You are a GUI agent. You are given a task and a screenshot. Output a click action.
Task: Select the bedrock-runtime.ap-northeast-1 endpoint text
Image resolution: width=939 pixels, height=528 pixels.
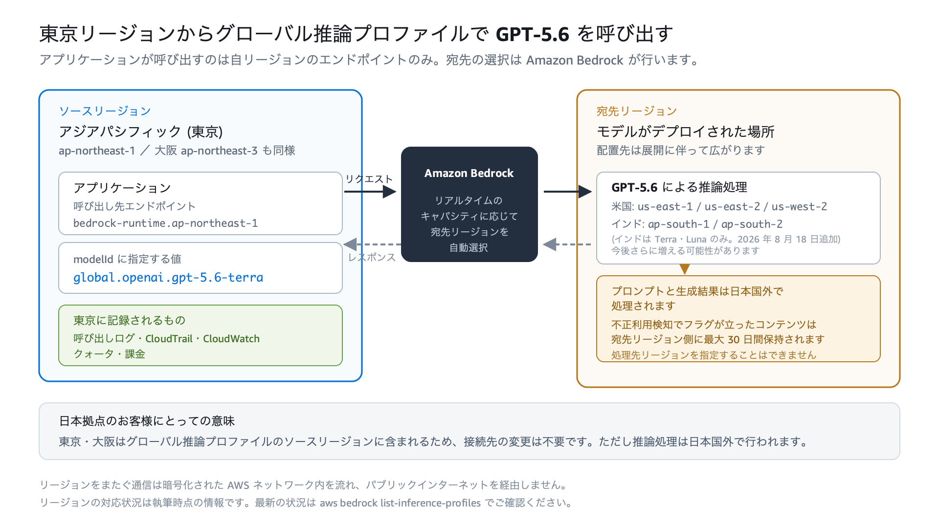click(x=165, y=223)
